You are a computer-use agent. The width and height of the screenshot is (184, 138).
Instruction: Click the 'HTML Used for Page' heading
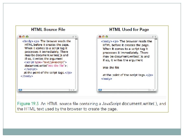[129, 30]
